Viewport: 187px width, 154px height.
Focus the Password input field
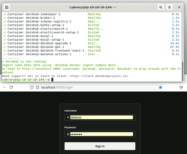pyautogui.click(x=101, y=134)
